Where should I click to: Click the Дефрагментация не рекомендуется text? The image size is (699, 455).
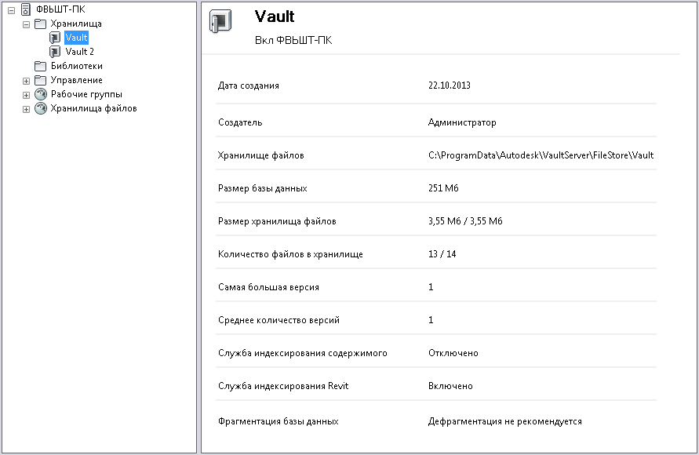[505, 421]
